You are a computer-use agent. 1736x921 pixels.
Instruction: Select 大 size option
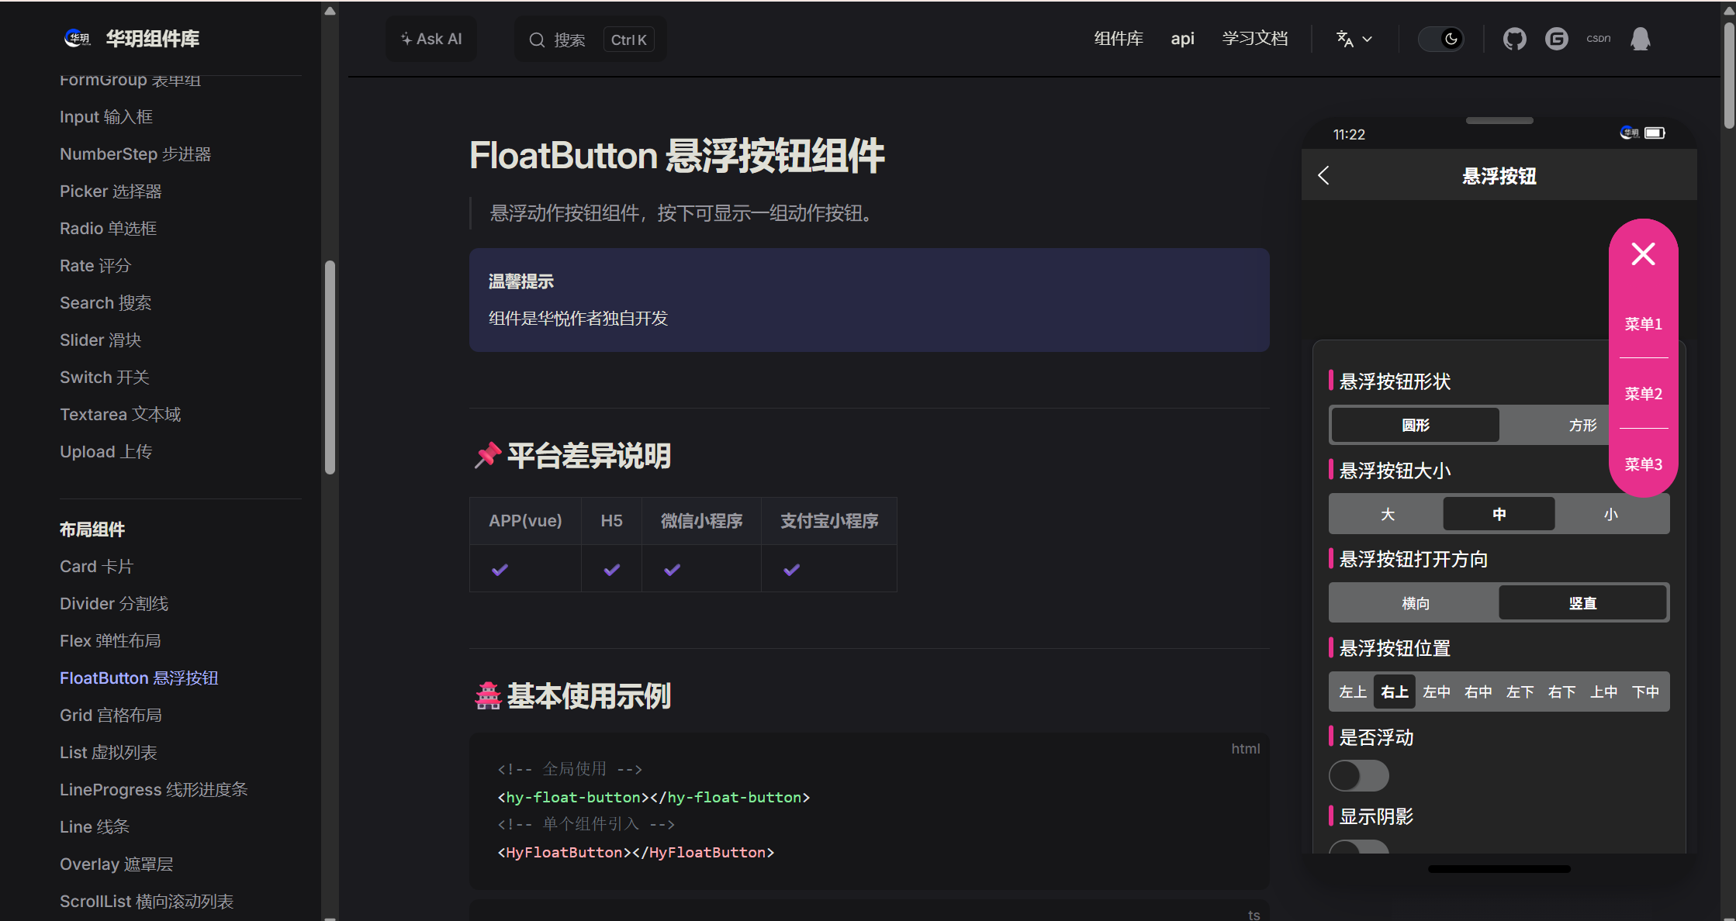1387,514
